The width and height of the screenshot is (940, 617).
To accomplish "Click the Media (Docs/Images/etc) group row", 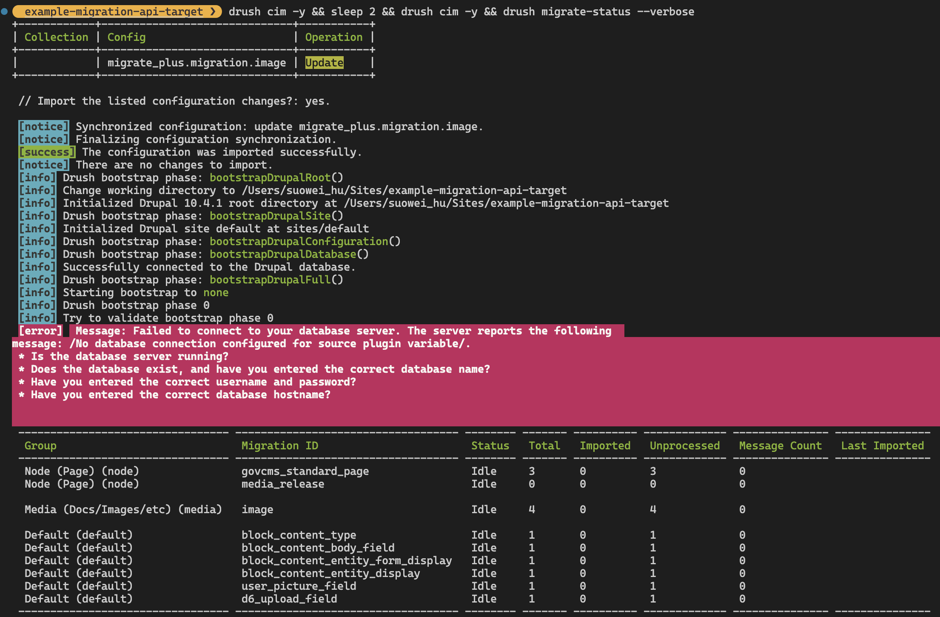I will point(123,509).
